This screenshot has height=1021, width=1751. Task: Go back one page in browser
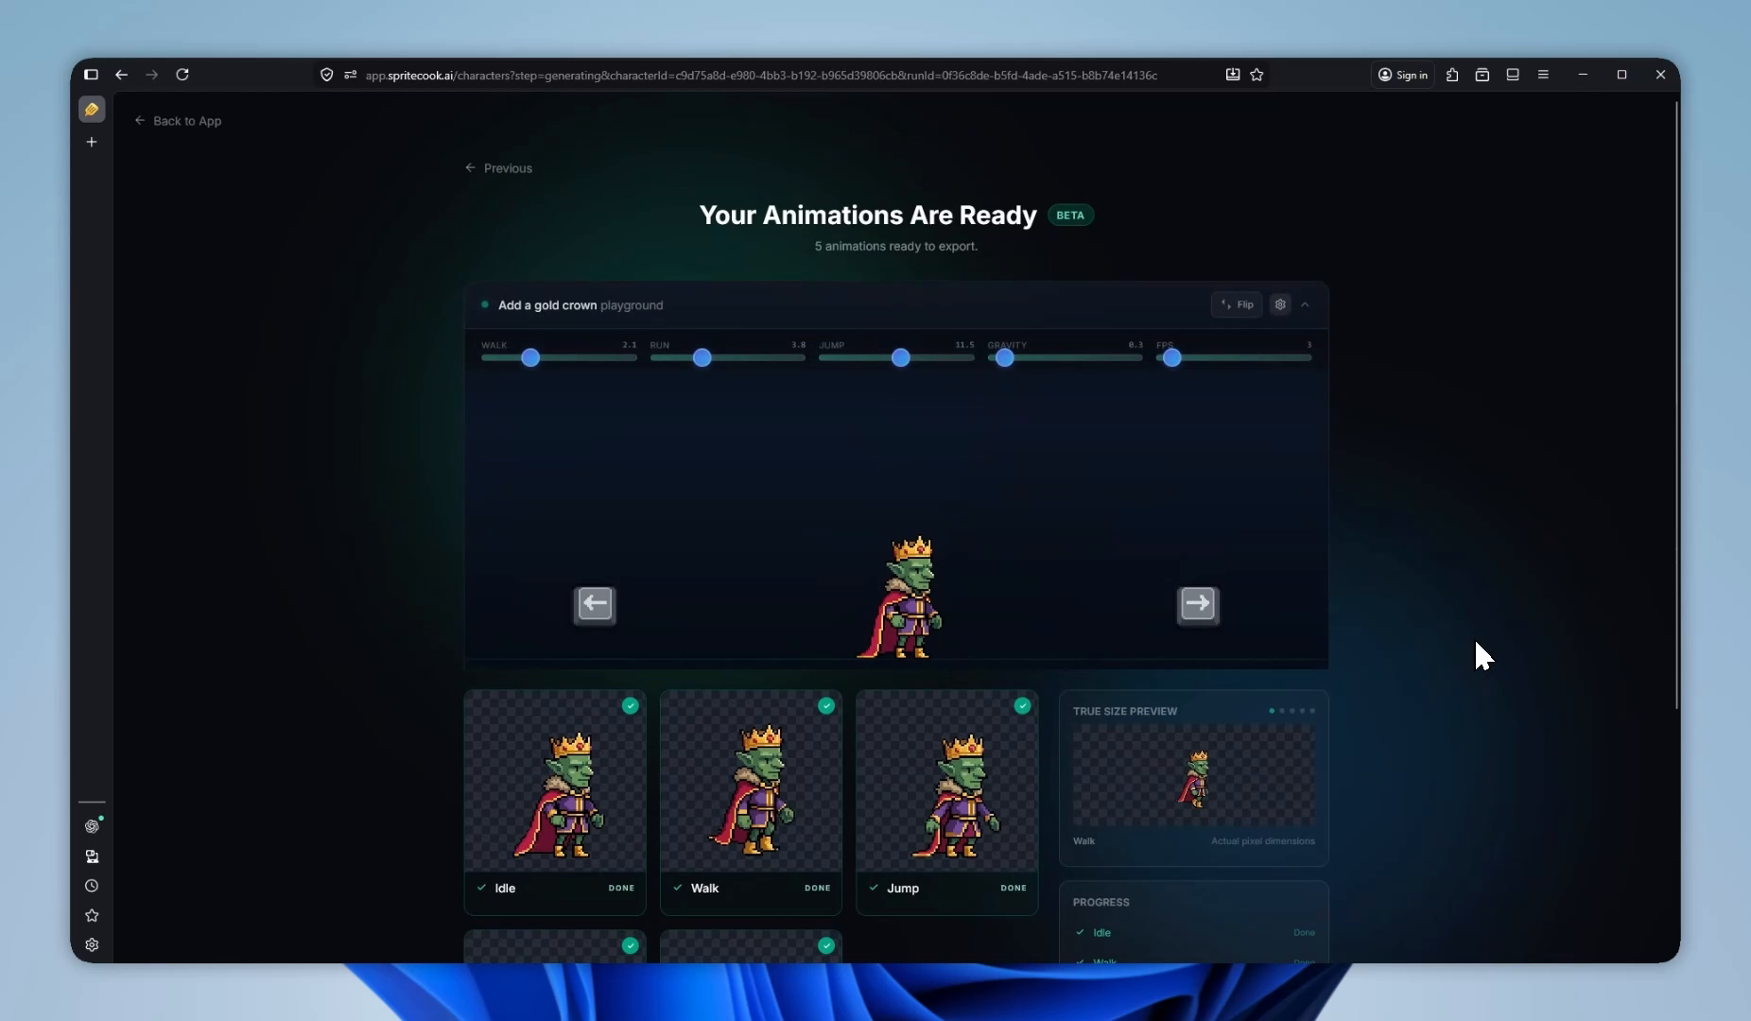121,75
